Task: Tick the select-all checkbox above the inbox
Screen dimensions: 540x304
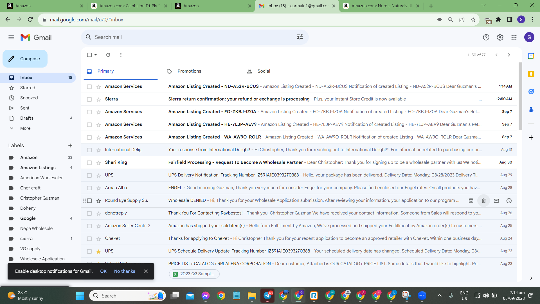Action: [89, 55]
